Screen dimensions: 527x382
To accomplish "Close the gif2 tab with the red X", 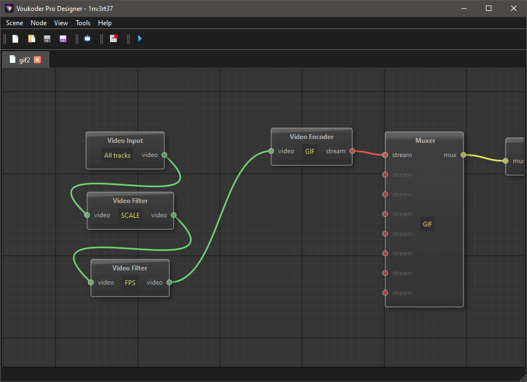I will click(37, 60).
